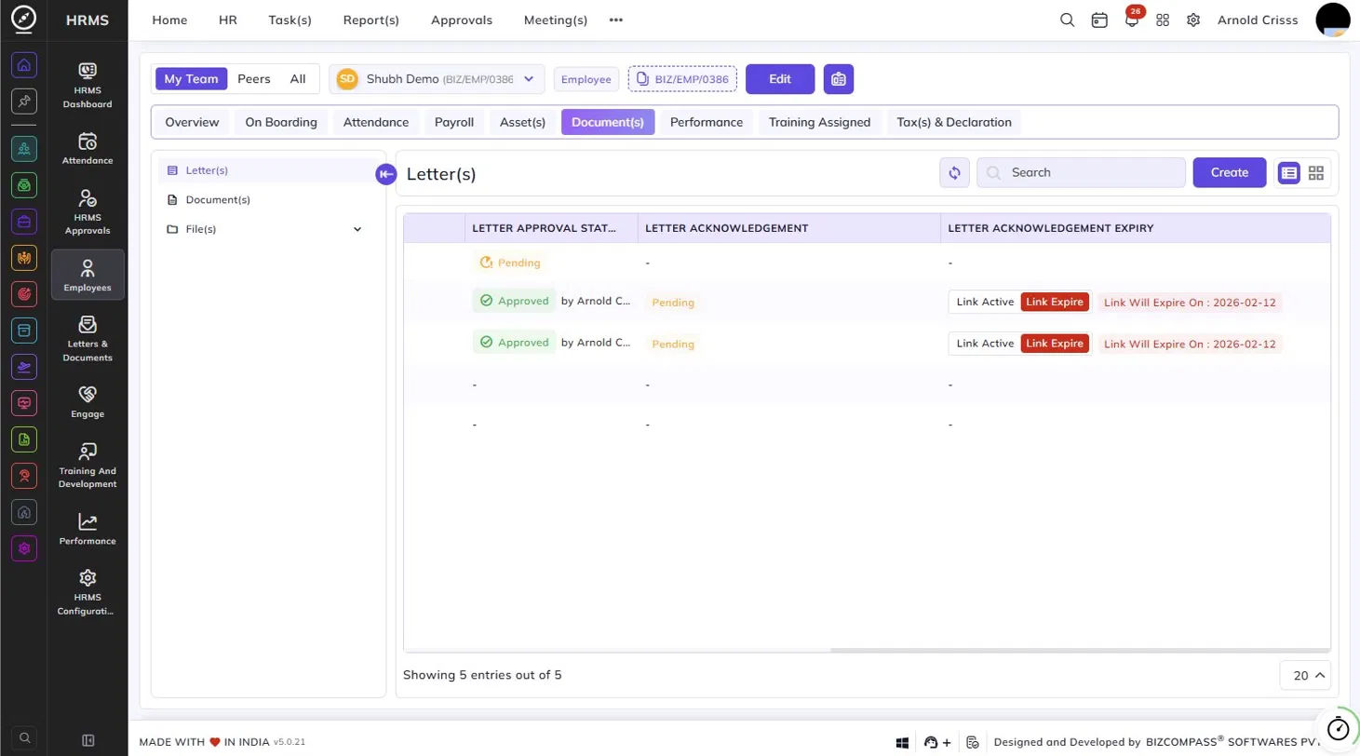
Task: Open HRMS Configuration settings in sidebar
Action: tap(88, 591)
